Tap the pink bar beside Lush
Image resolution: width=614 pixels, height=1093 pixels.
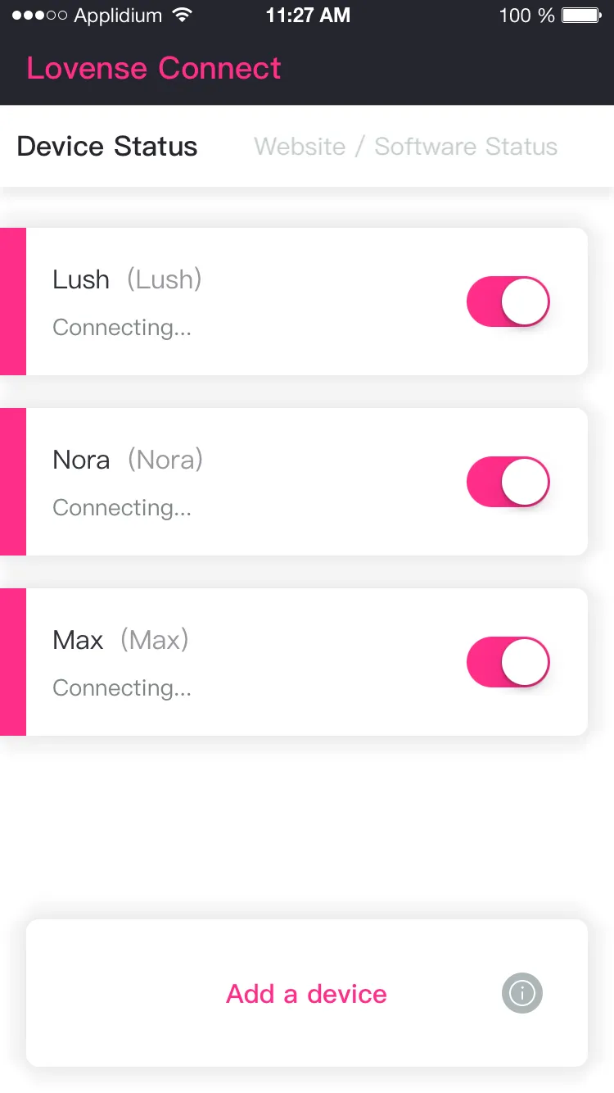(13, 302)
